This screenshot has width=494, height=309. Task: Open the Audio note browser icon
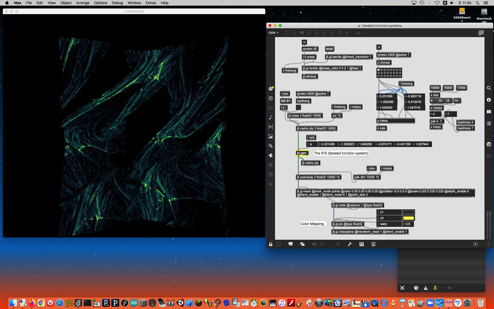[x=271, y=117]
